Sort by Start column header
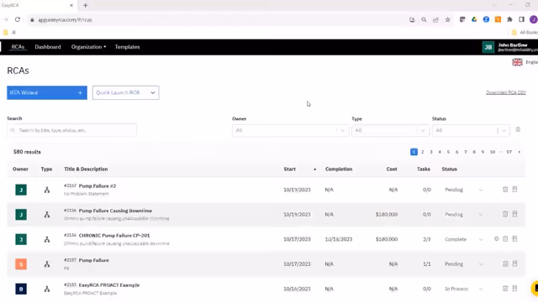Viewport: 538px width, 302px height. pyautogui.click(x=289, y=169)
